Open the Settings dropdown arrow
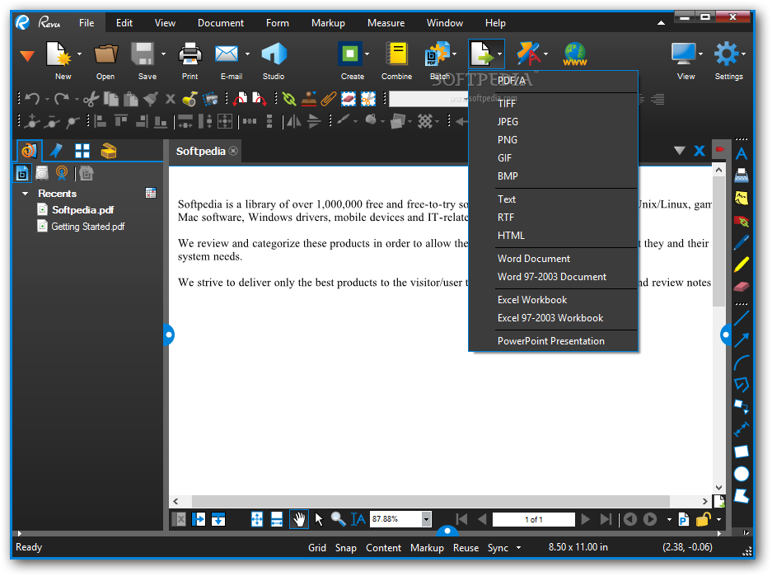The width and height of the screenshot is (772, 576). [743, 54]
